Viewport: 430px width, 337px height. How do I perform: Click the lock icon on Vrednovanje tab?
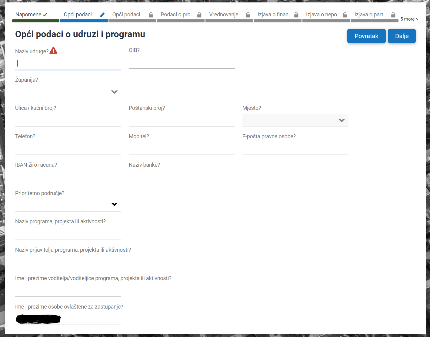point(248,15)
